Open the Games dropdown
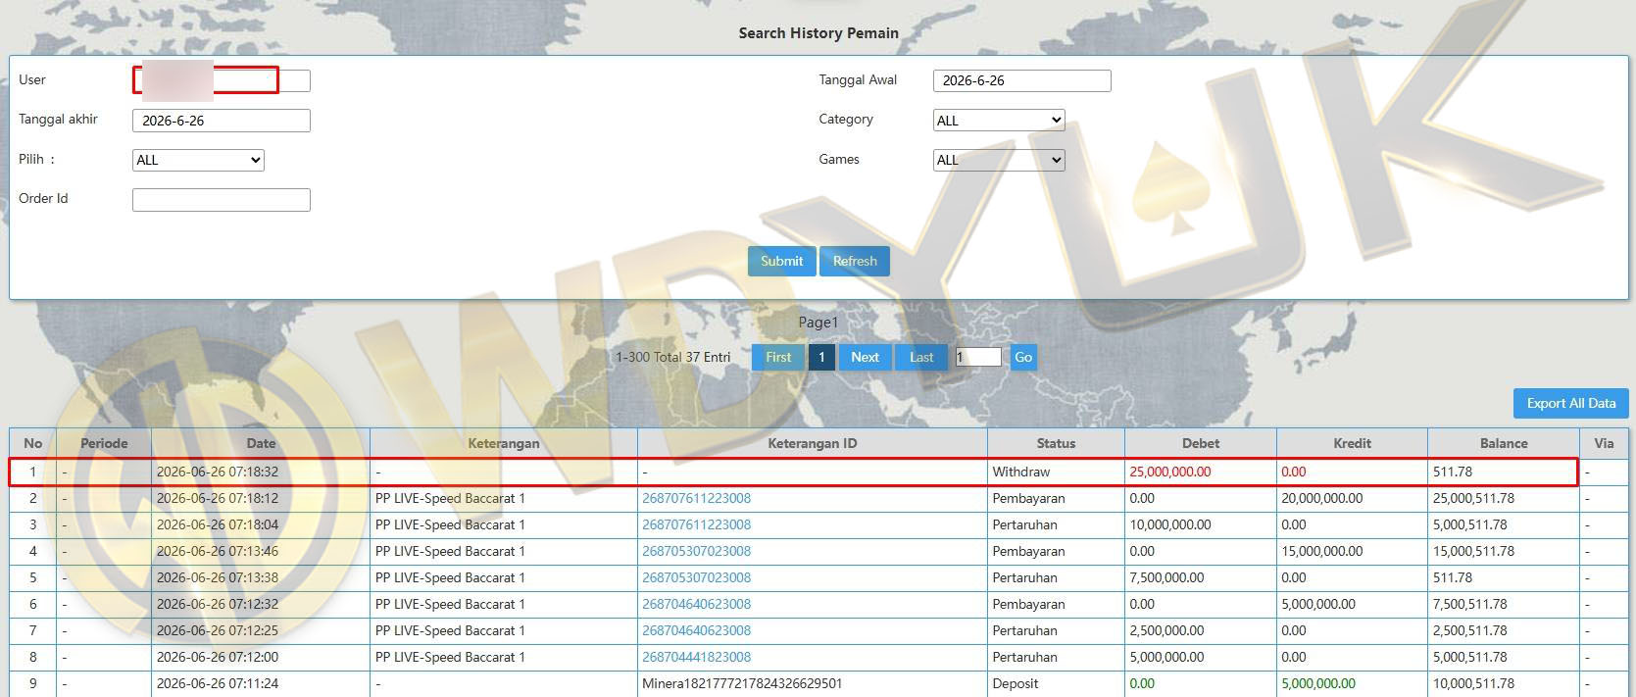Viewport: 1636px width, 697px height. 999,160
